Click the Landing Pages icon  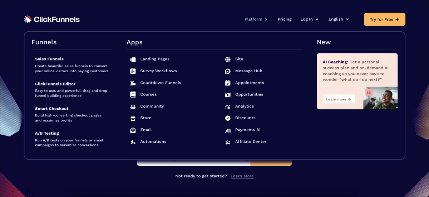[133, 59]
